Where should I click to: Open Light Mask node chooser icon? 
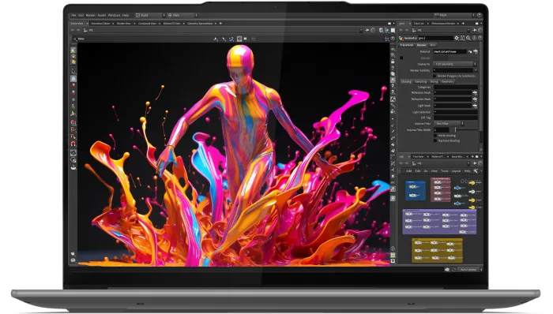[x=475, y=106]
